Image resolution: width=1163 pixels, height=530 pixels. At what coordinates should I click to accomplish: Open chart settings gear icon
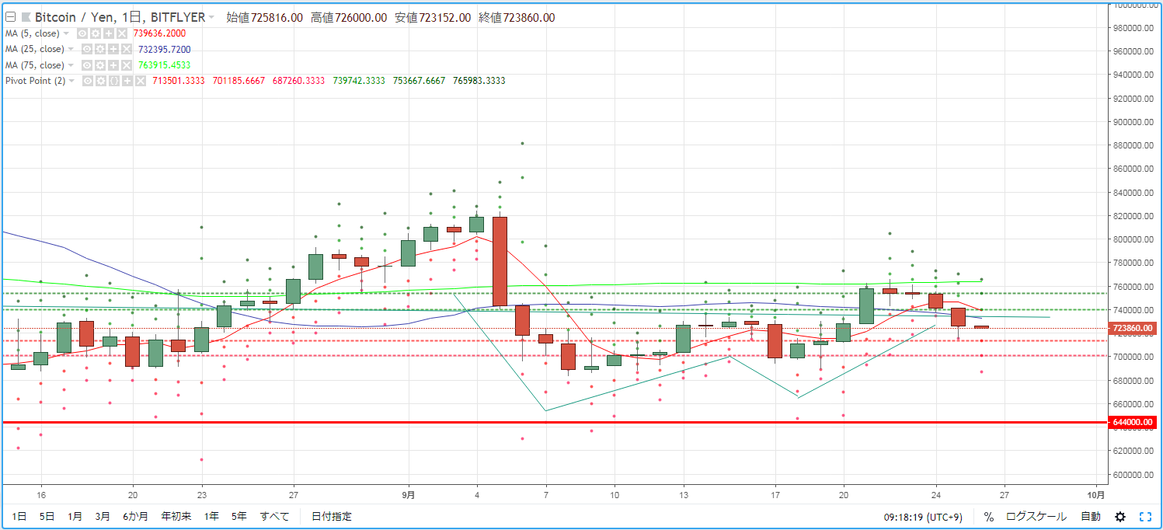click(x=1120, y=517)
